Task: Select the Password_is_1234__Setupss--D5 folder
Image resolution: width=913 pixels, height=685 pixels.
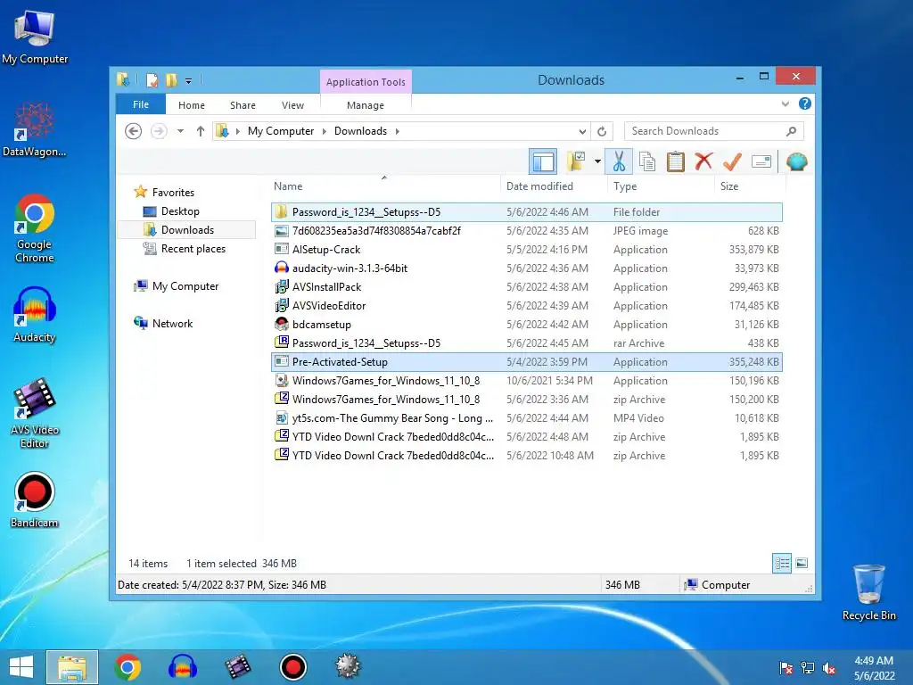Action: [526, 212]
